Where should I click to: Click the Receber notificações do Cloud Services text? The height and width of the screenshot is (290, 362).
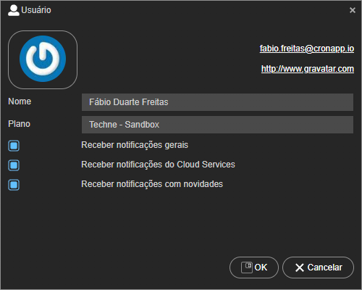click(158, 165)
